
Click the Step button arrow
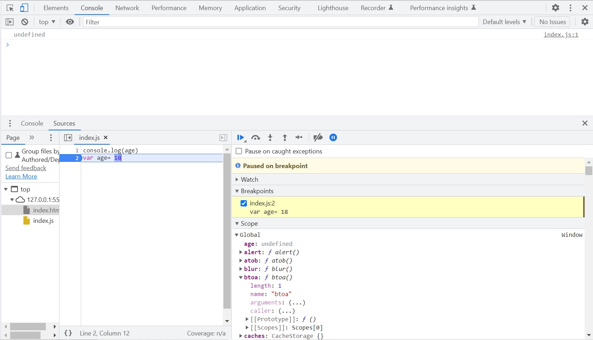(299, 137)
